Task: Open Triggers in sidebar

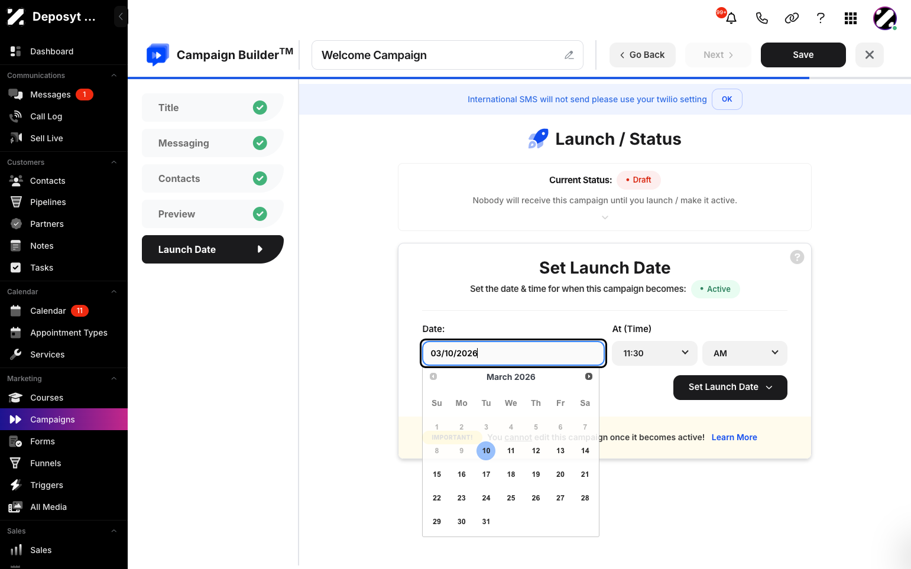Action: click(64, 485)
